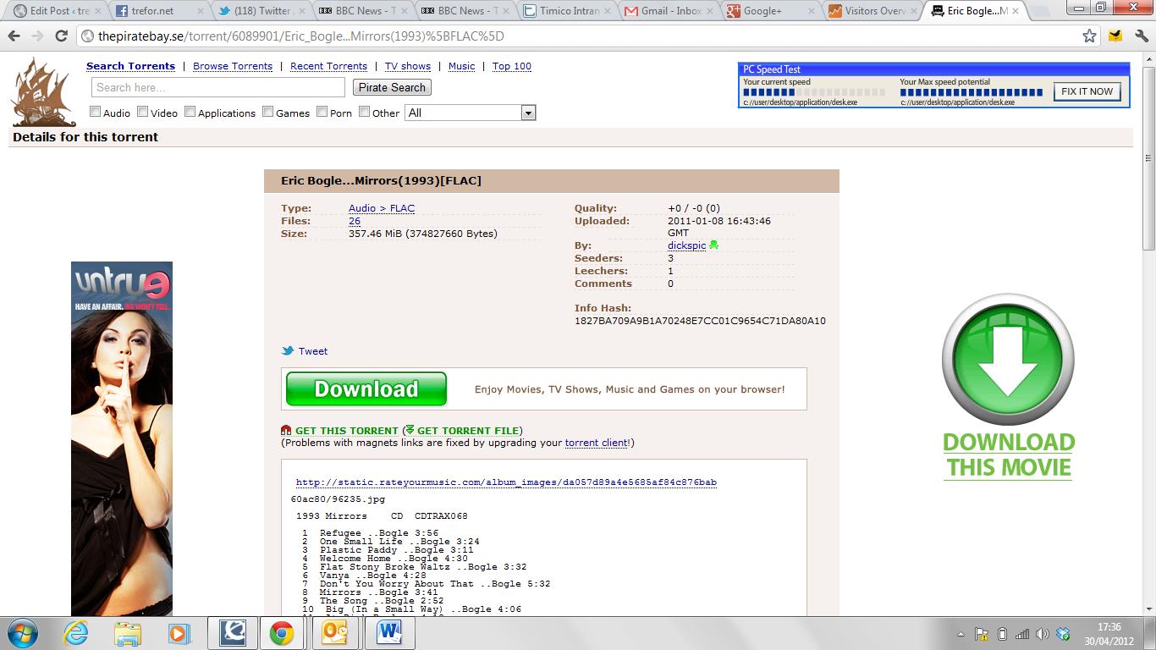
Task: Click the GET TORRENT FILE link
Action: click(x=468, y=431)
